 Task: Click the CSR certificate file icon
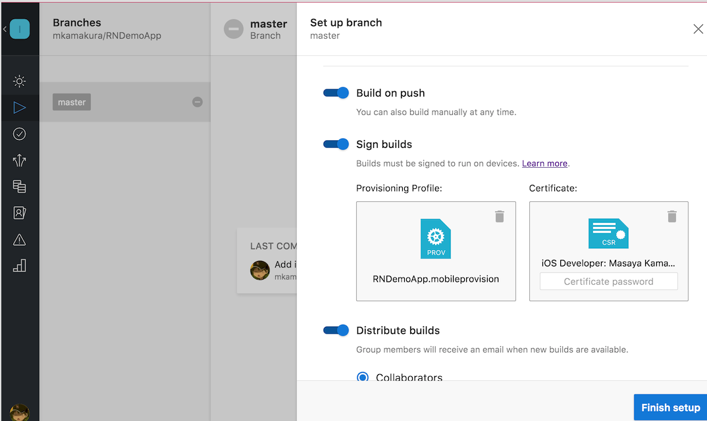[x=608, y=234]
